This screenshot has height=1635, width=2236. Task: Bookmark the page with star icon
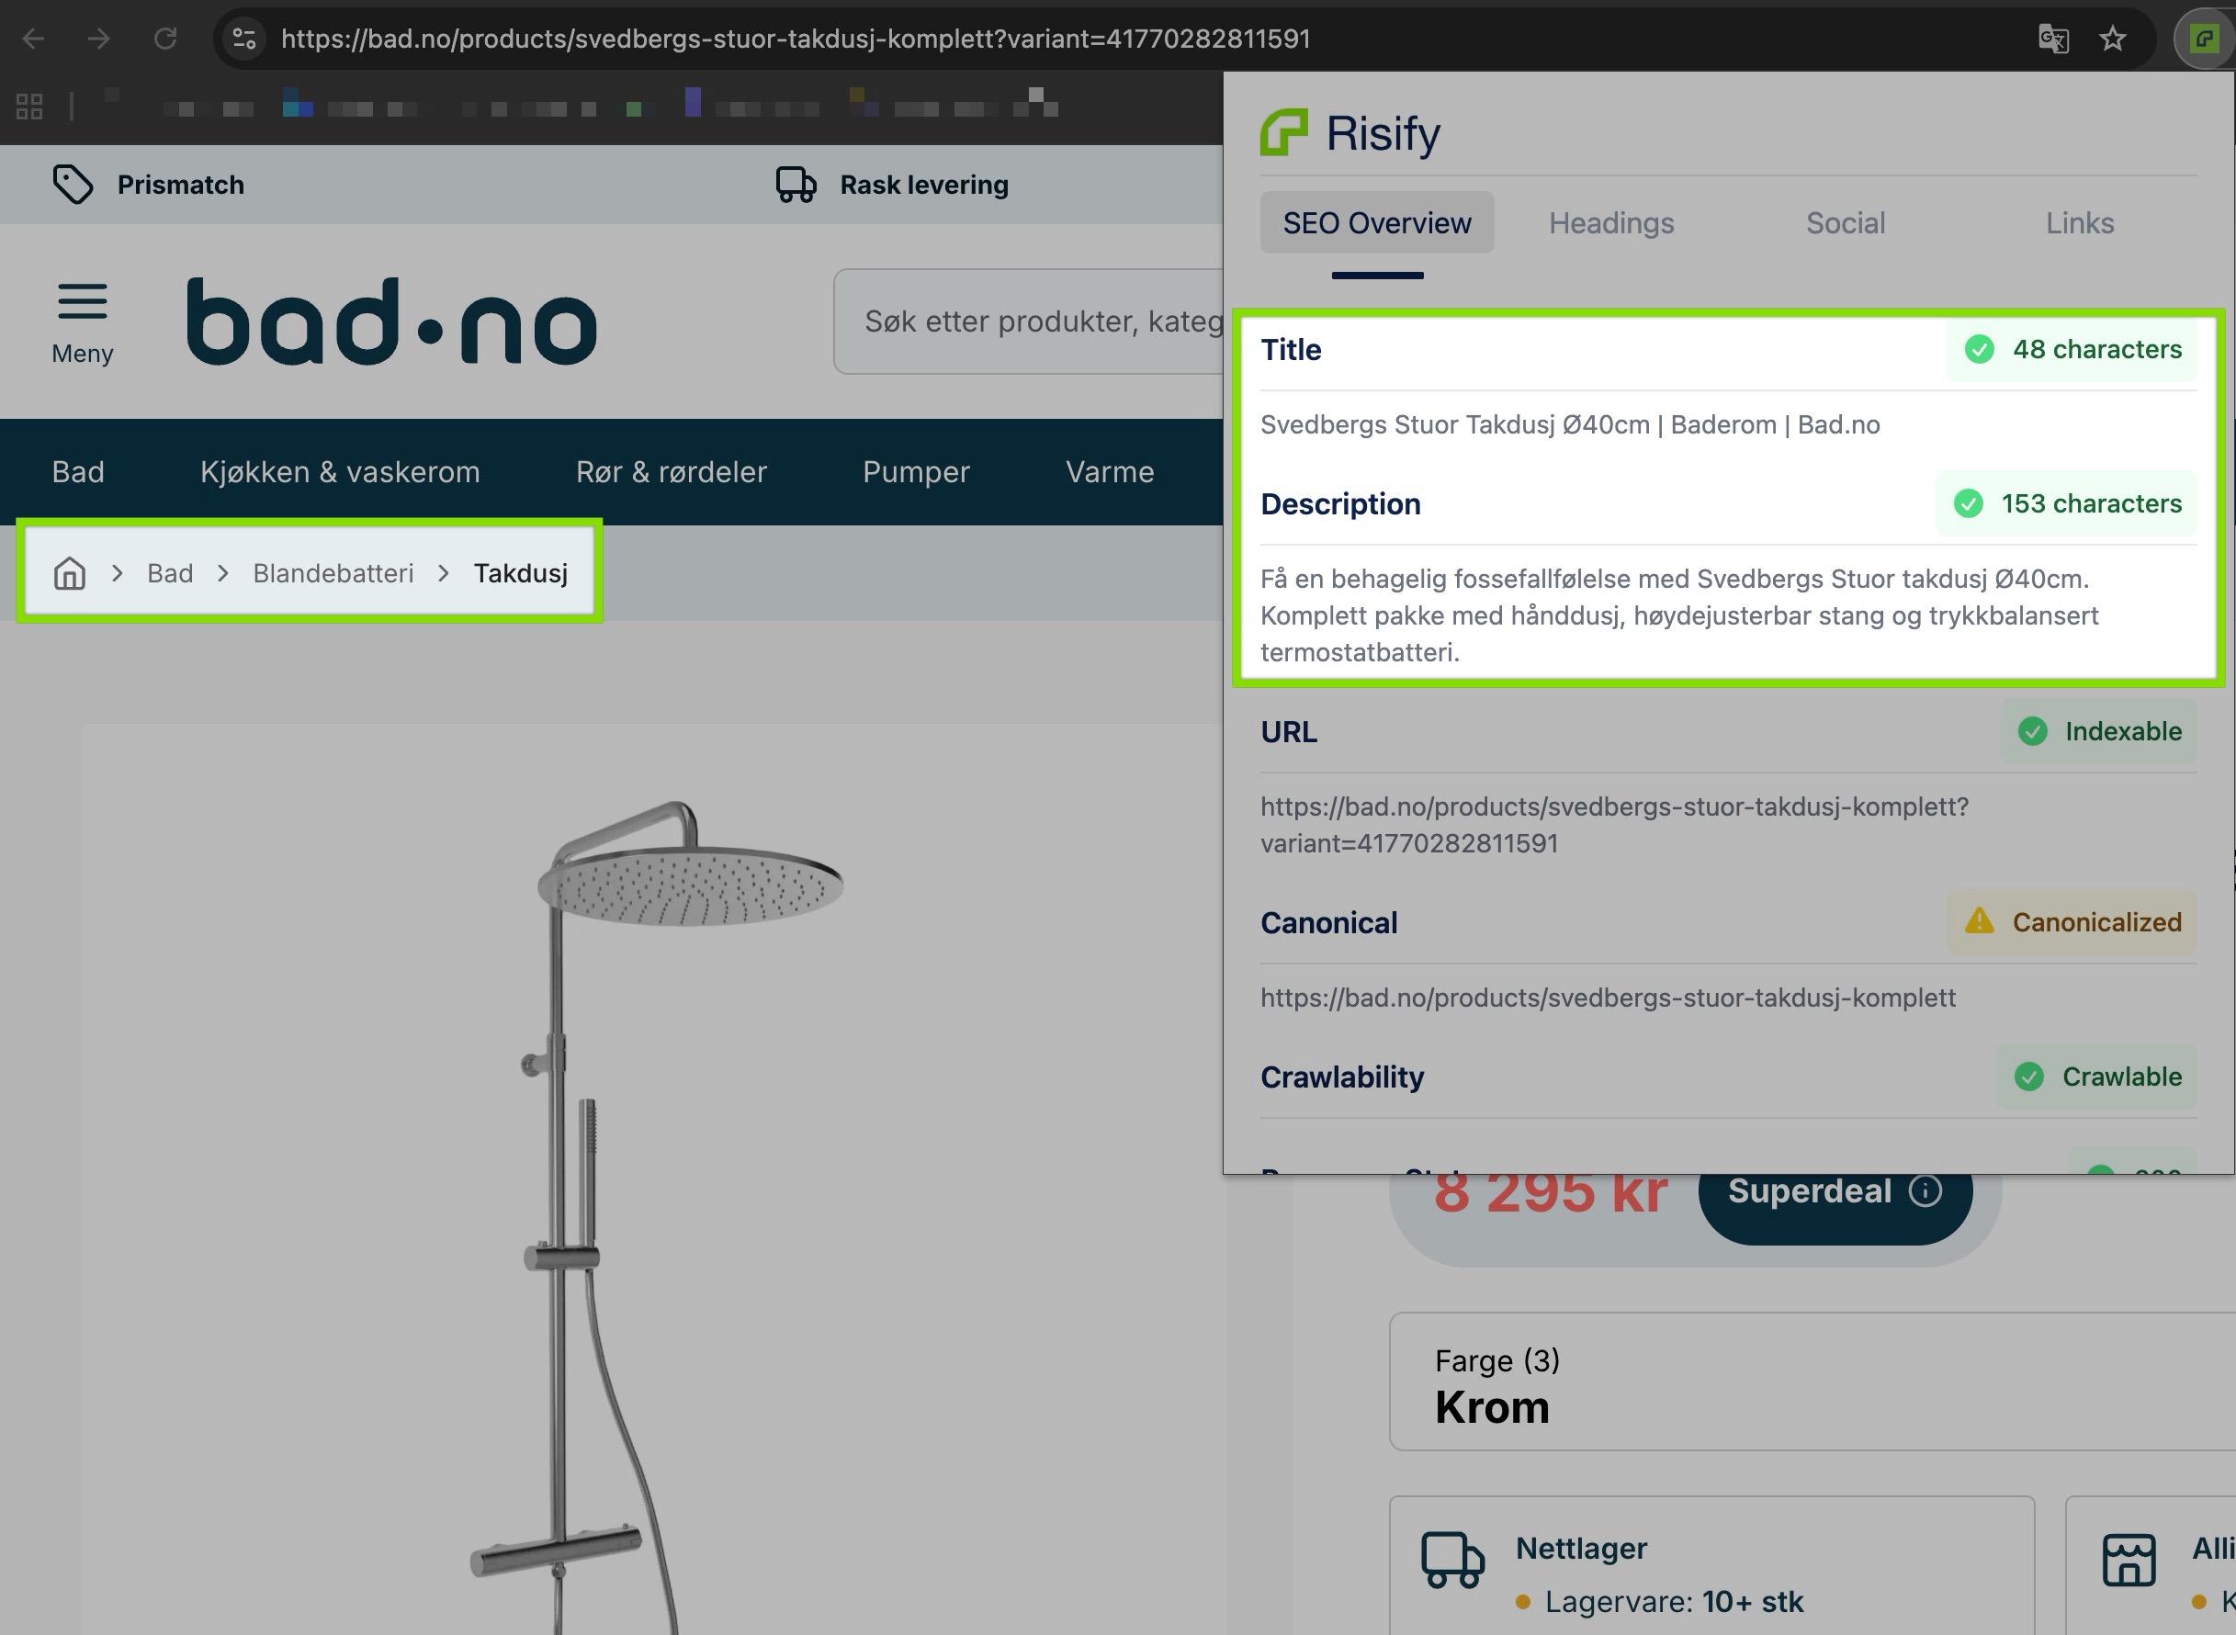(2112, 39)
